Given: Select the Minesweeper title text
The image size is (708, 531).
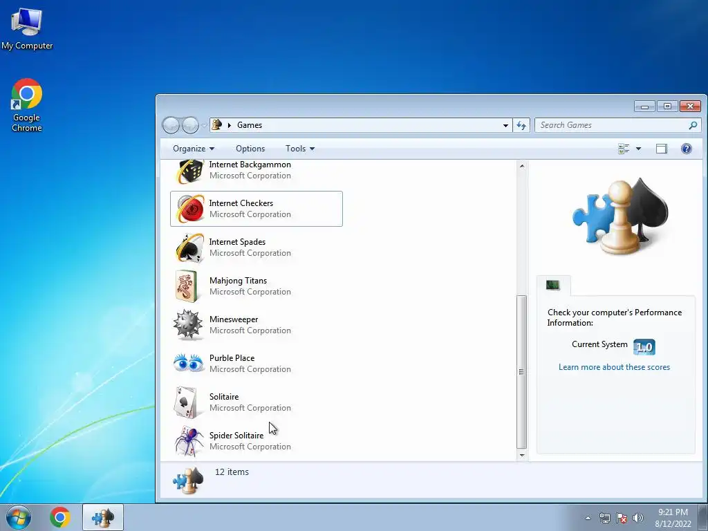Looking at the screenshot, I should [234, 319].
